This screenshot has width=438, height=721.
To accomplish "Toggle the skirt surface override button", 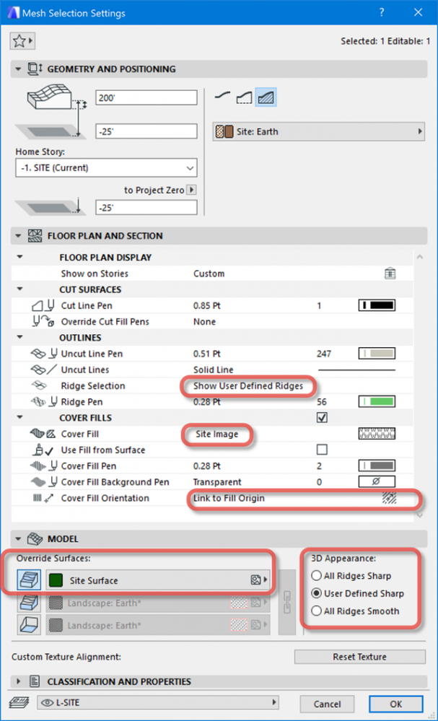I will click(x=29, y=603).
